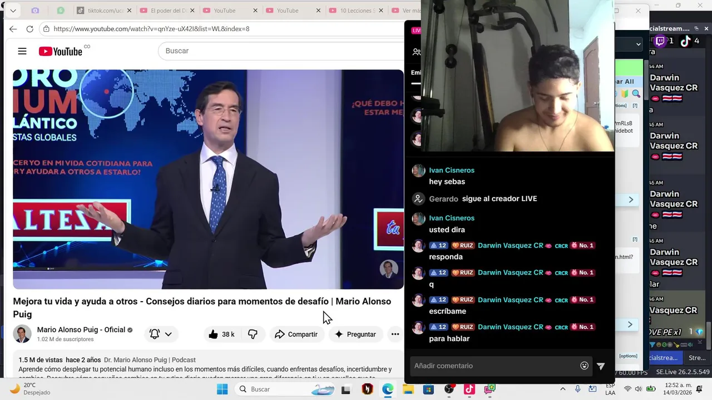Viewport: 712px width, 400px height.
Task: Open the Windows Start menu
Action: [222, 389]
